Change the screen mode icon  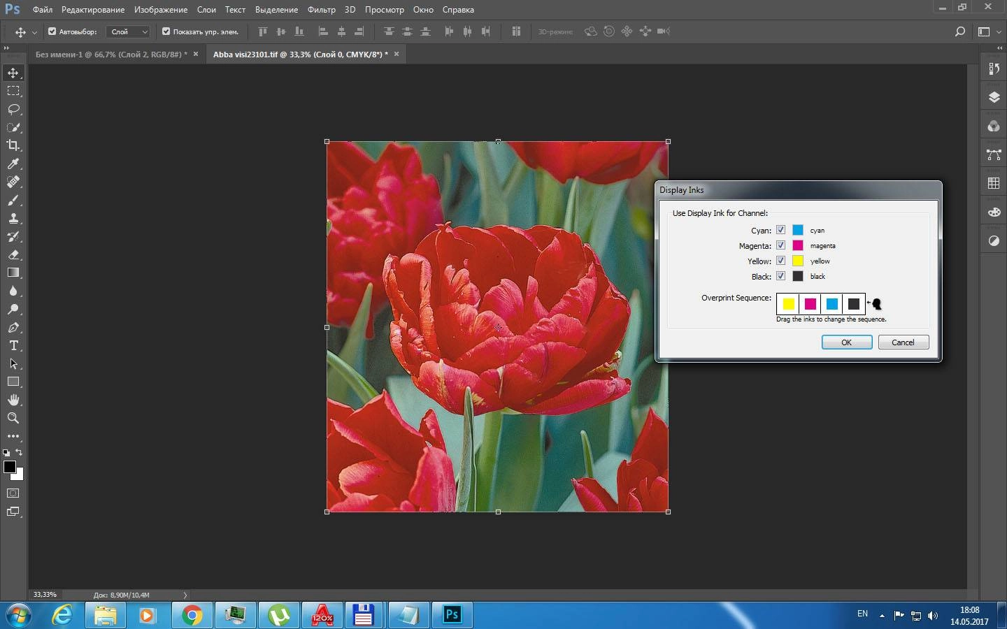pyautogui.click(x=13, y=512)
